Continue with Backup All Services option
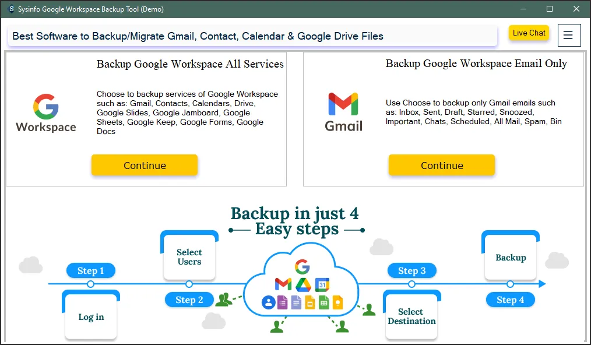 point(145,165)
